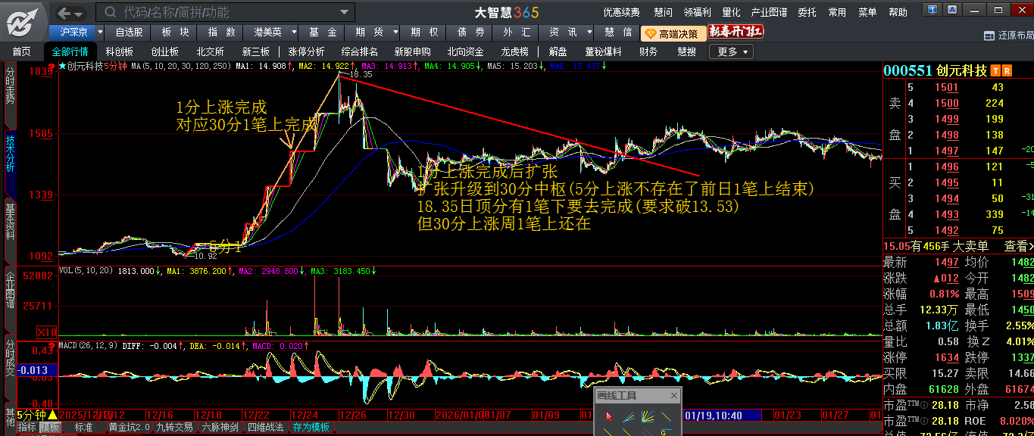Click the orange R badge beside 创元科技

(x=1007, y=70)
